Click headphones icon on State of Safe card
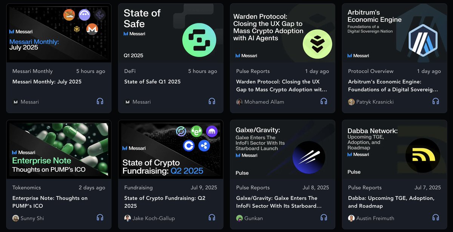The width and height of the screenshot is (453, 232). pyautogui.click(x=212, y=101)
